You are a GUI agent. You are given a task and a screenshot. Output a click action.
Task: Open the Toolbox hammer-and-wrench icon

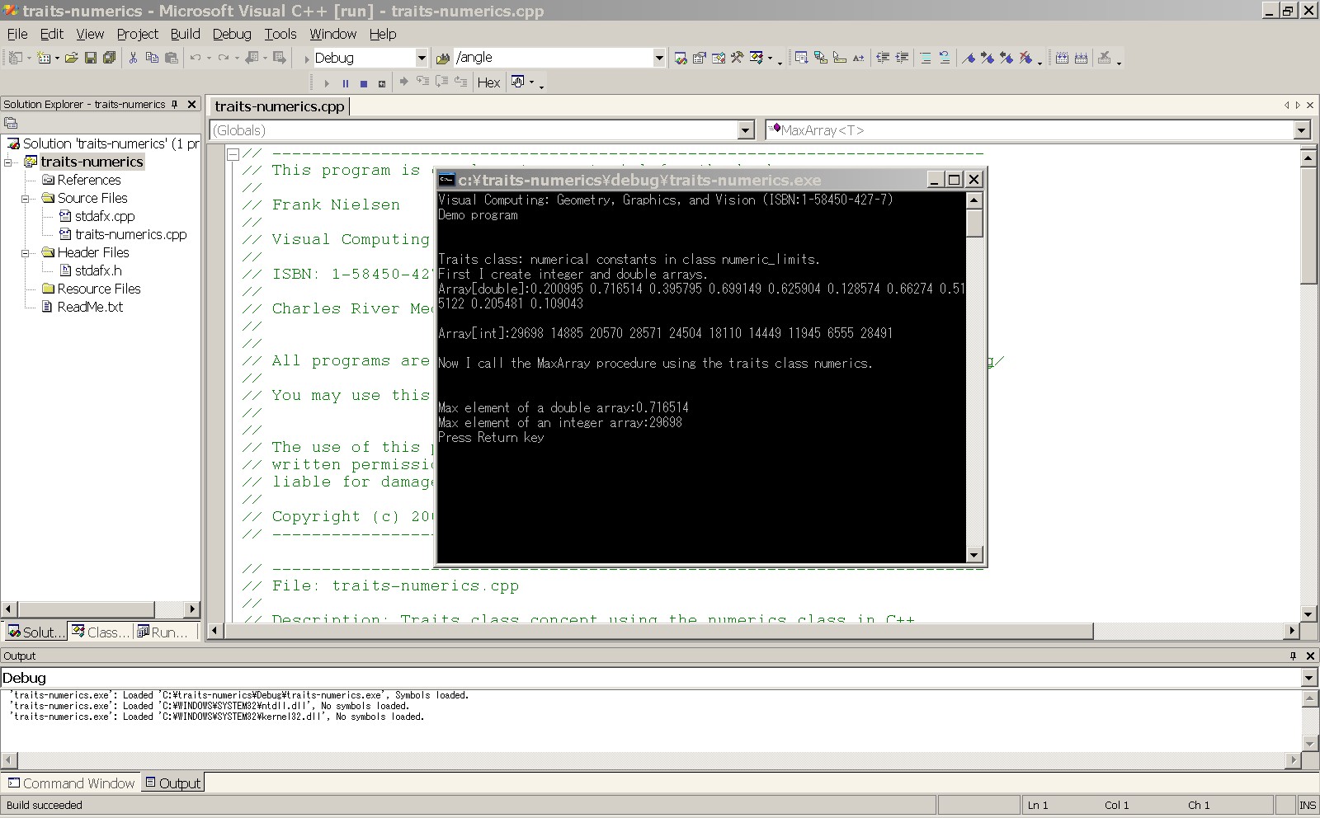737,58
